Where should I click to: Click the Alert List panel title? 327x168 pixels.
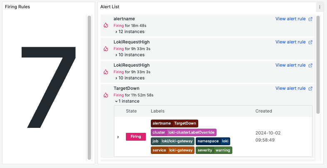pyautogui.click(x=110, y=7)
